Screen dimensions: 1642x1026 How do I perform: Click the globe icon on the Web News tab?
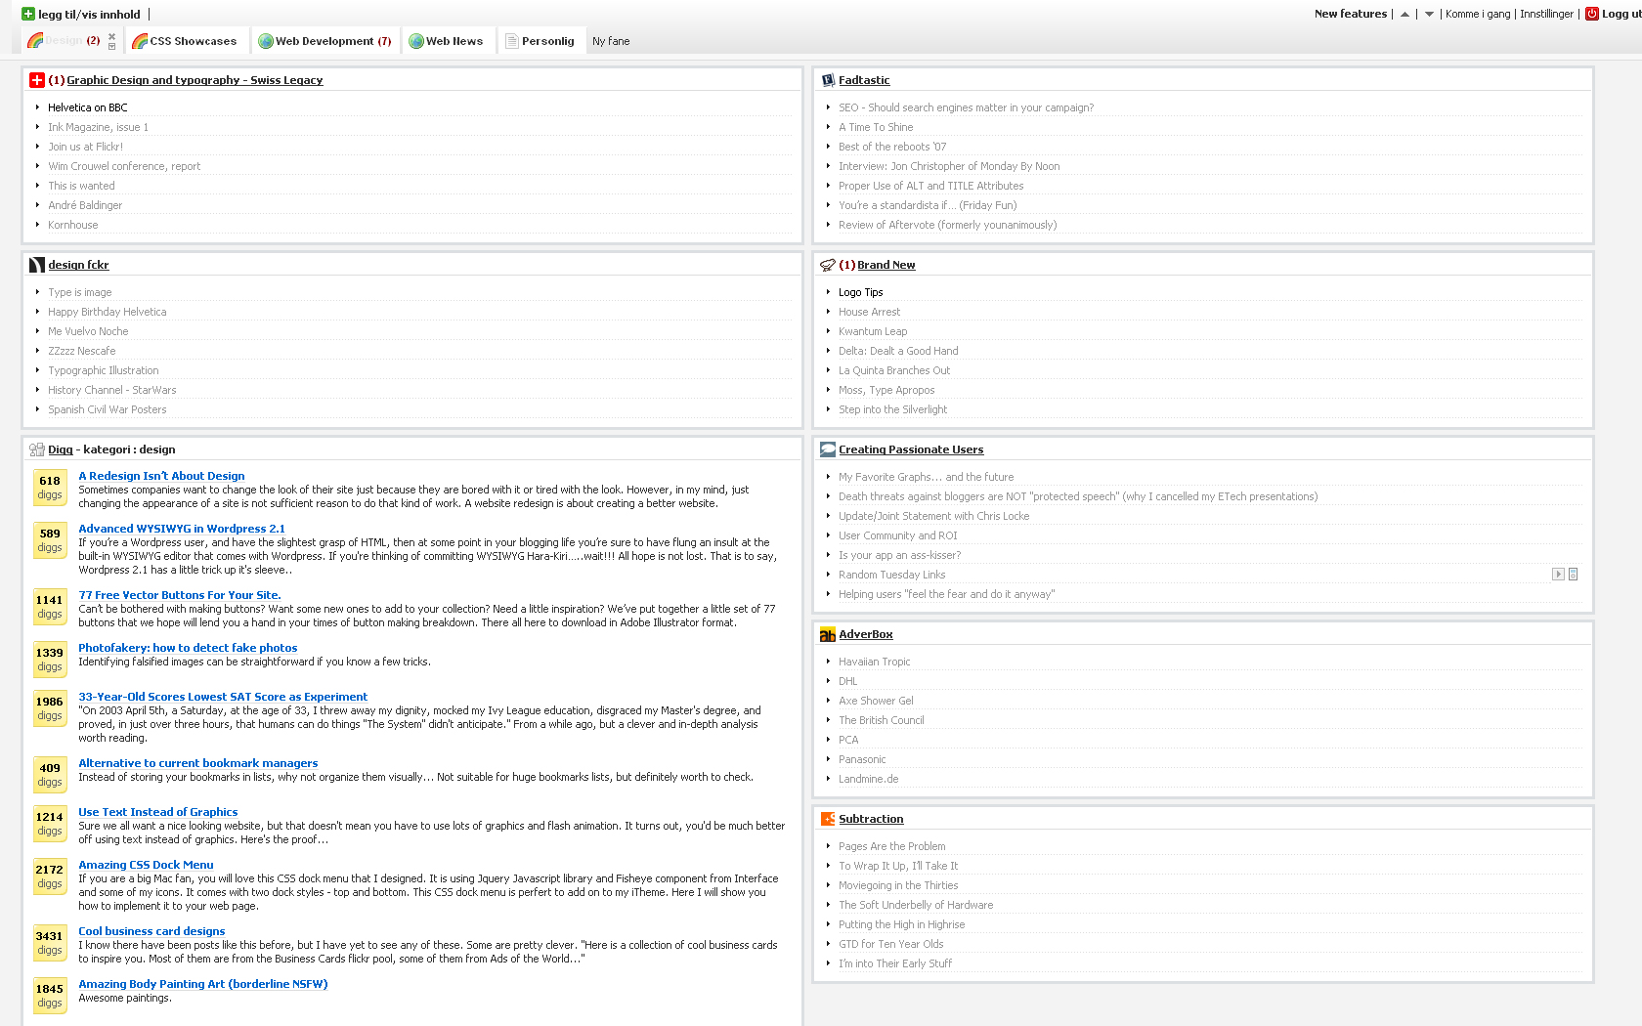[416, 41]
